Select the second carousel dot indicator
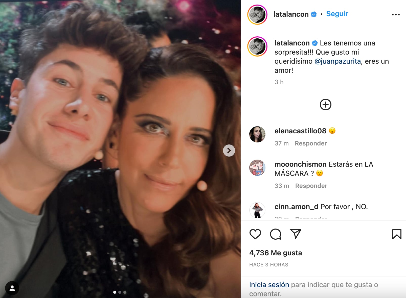The image size is (406, 298). [x=120, y=292]
